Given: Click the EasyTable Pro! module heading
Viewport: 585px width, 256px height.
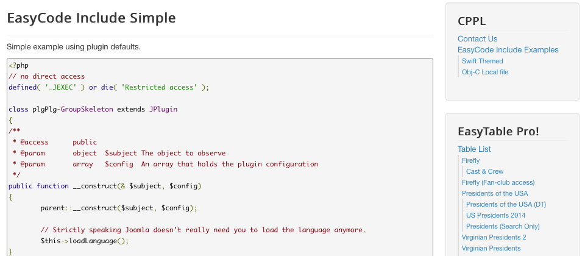Looking at the screenshot, I should click(498, 132).
